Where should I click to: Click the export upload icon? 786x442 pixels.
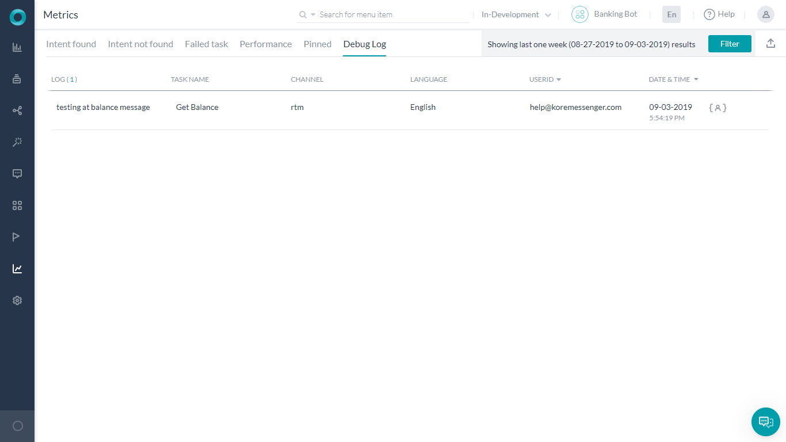point(770,43)
